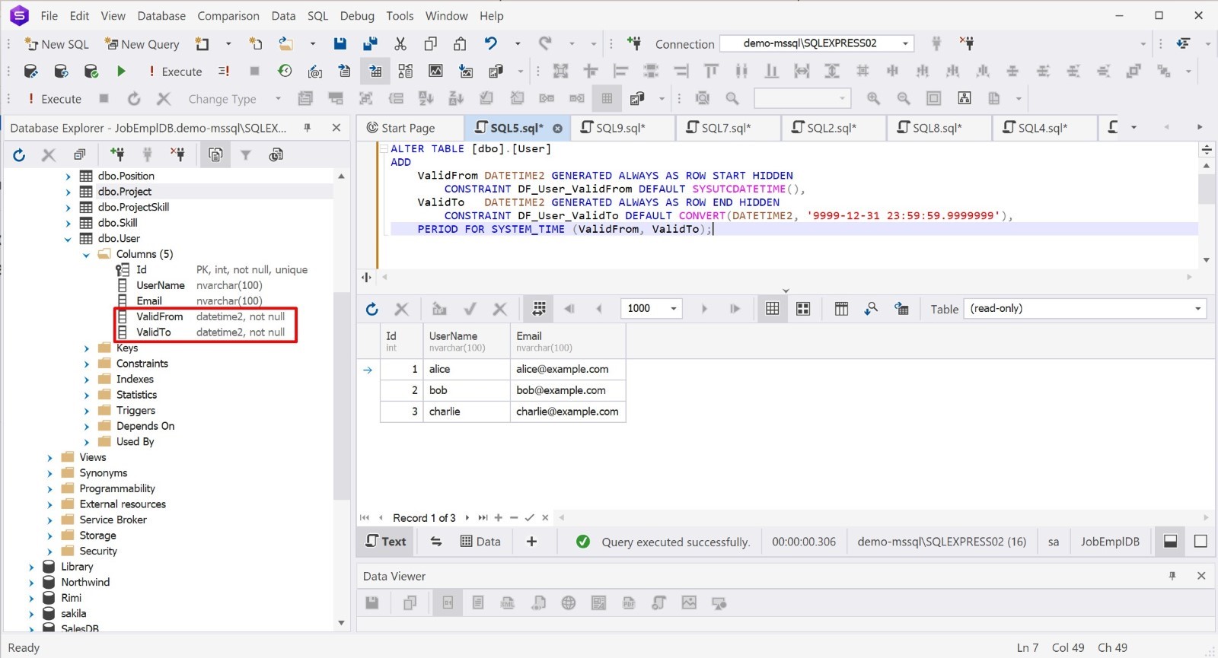Expand the dbo.Position table node
Image resolution: width=1218 pixels, height=658 pixels.
pos(68,176)
